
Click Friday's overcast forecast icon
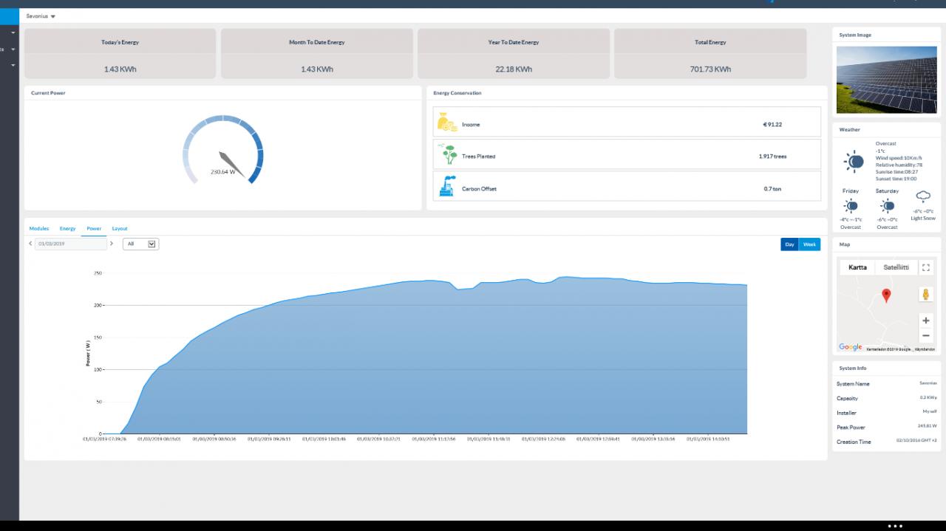click(x=851, y=207)
